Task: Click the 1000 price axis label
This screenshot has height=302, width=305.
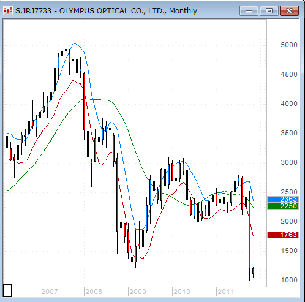Action: tap(289, 280)
